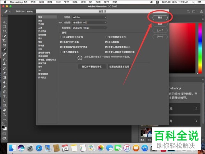Open the 滤镜 menu

pyautogui.click(x=83, y=2)
